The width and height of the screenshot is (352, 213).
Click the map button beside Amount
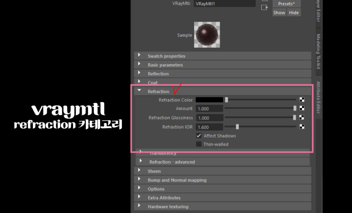coord(302,108)
